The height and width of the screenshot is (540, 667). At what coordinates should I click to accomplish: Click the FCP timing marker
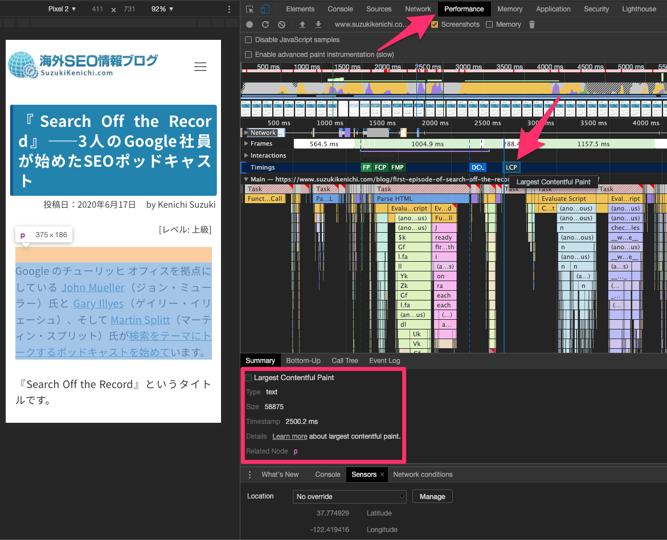[x=380, y=167]
